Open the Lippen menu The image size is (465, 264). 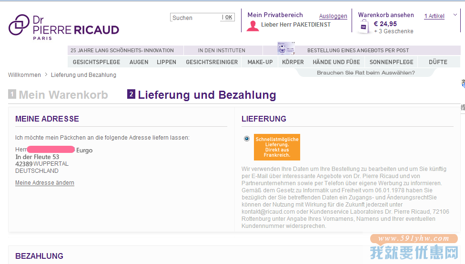coord(166,62)
